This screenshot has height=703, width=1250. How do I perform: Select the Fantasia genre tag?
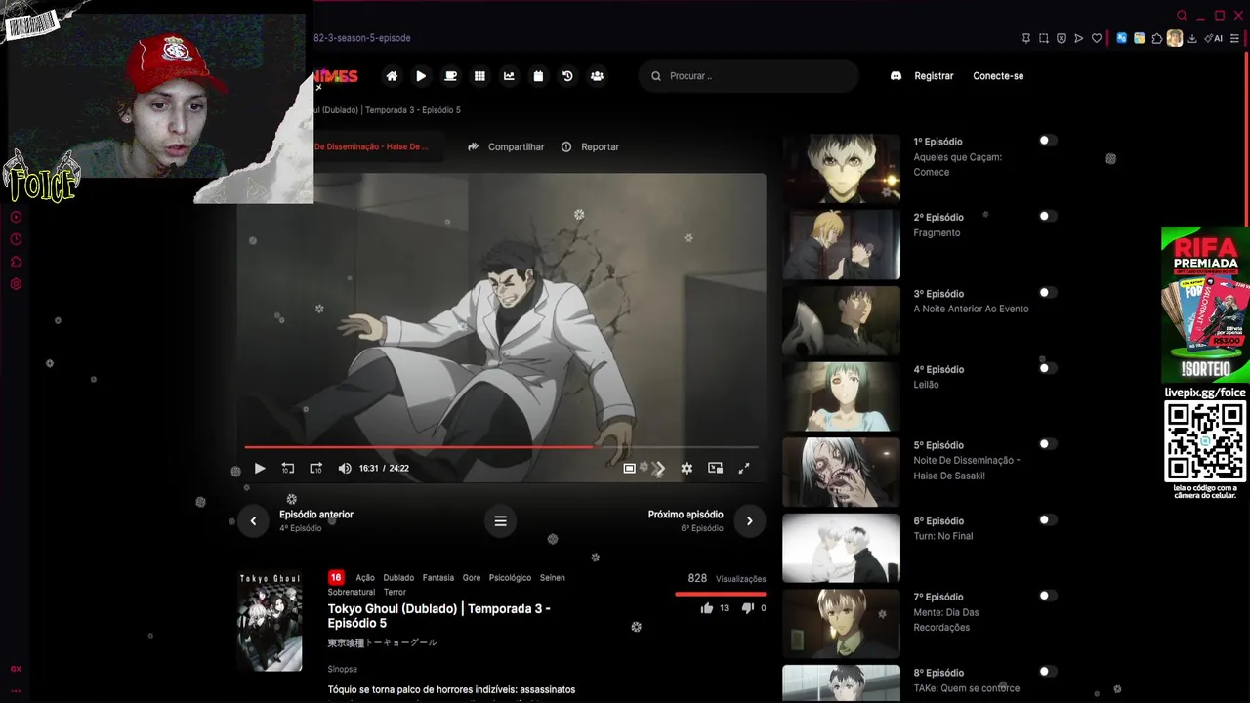click(x=438, y=578)
